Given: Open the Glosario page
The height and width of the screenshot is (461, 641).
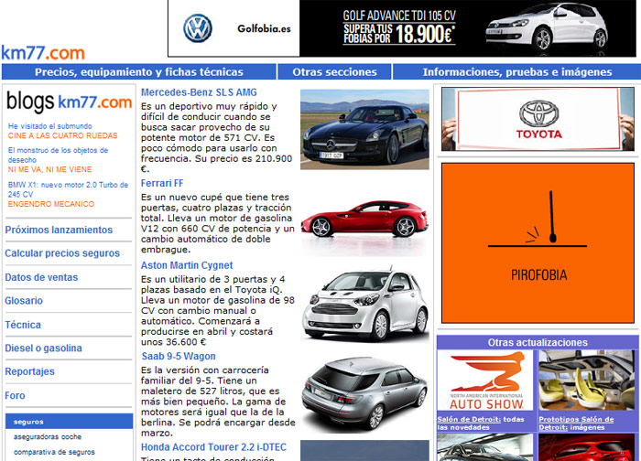Looking at the screenshot, I should click(x=24, y=301).
